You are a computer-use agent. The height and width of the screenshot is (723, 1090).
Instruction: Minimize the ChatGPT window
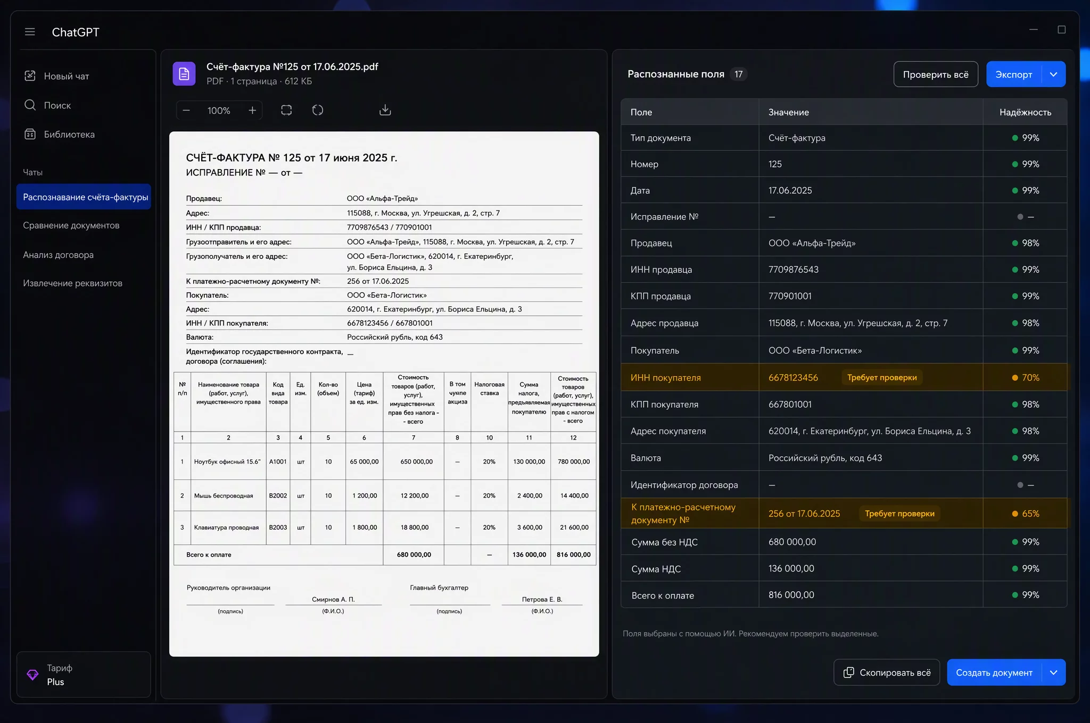1034,30
